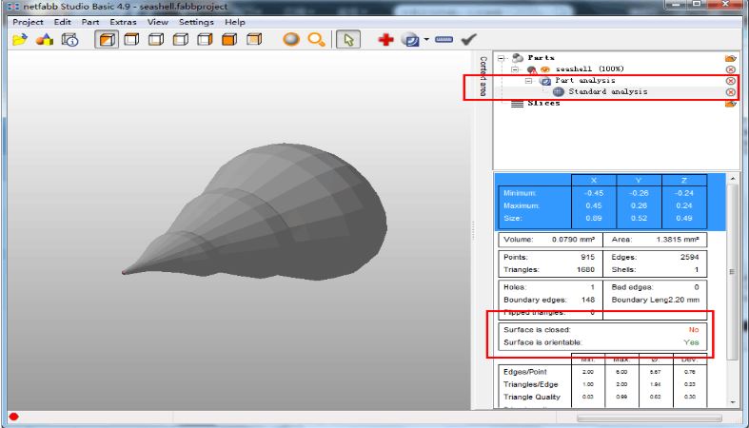Click the status bar progress bar
Image resolution: width=749 pixels, height=428 pixels.
pos(650,418)
